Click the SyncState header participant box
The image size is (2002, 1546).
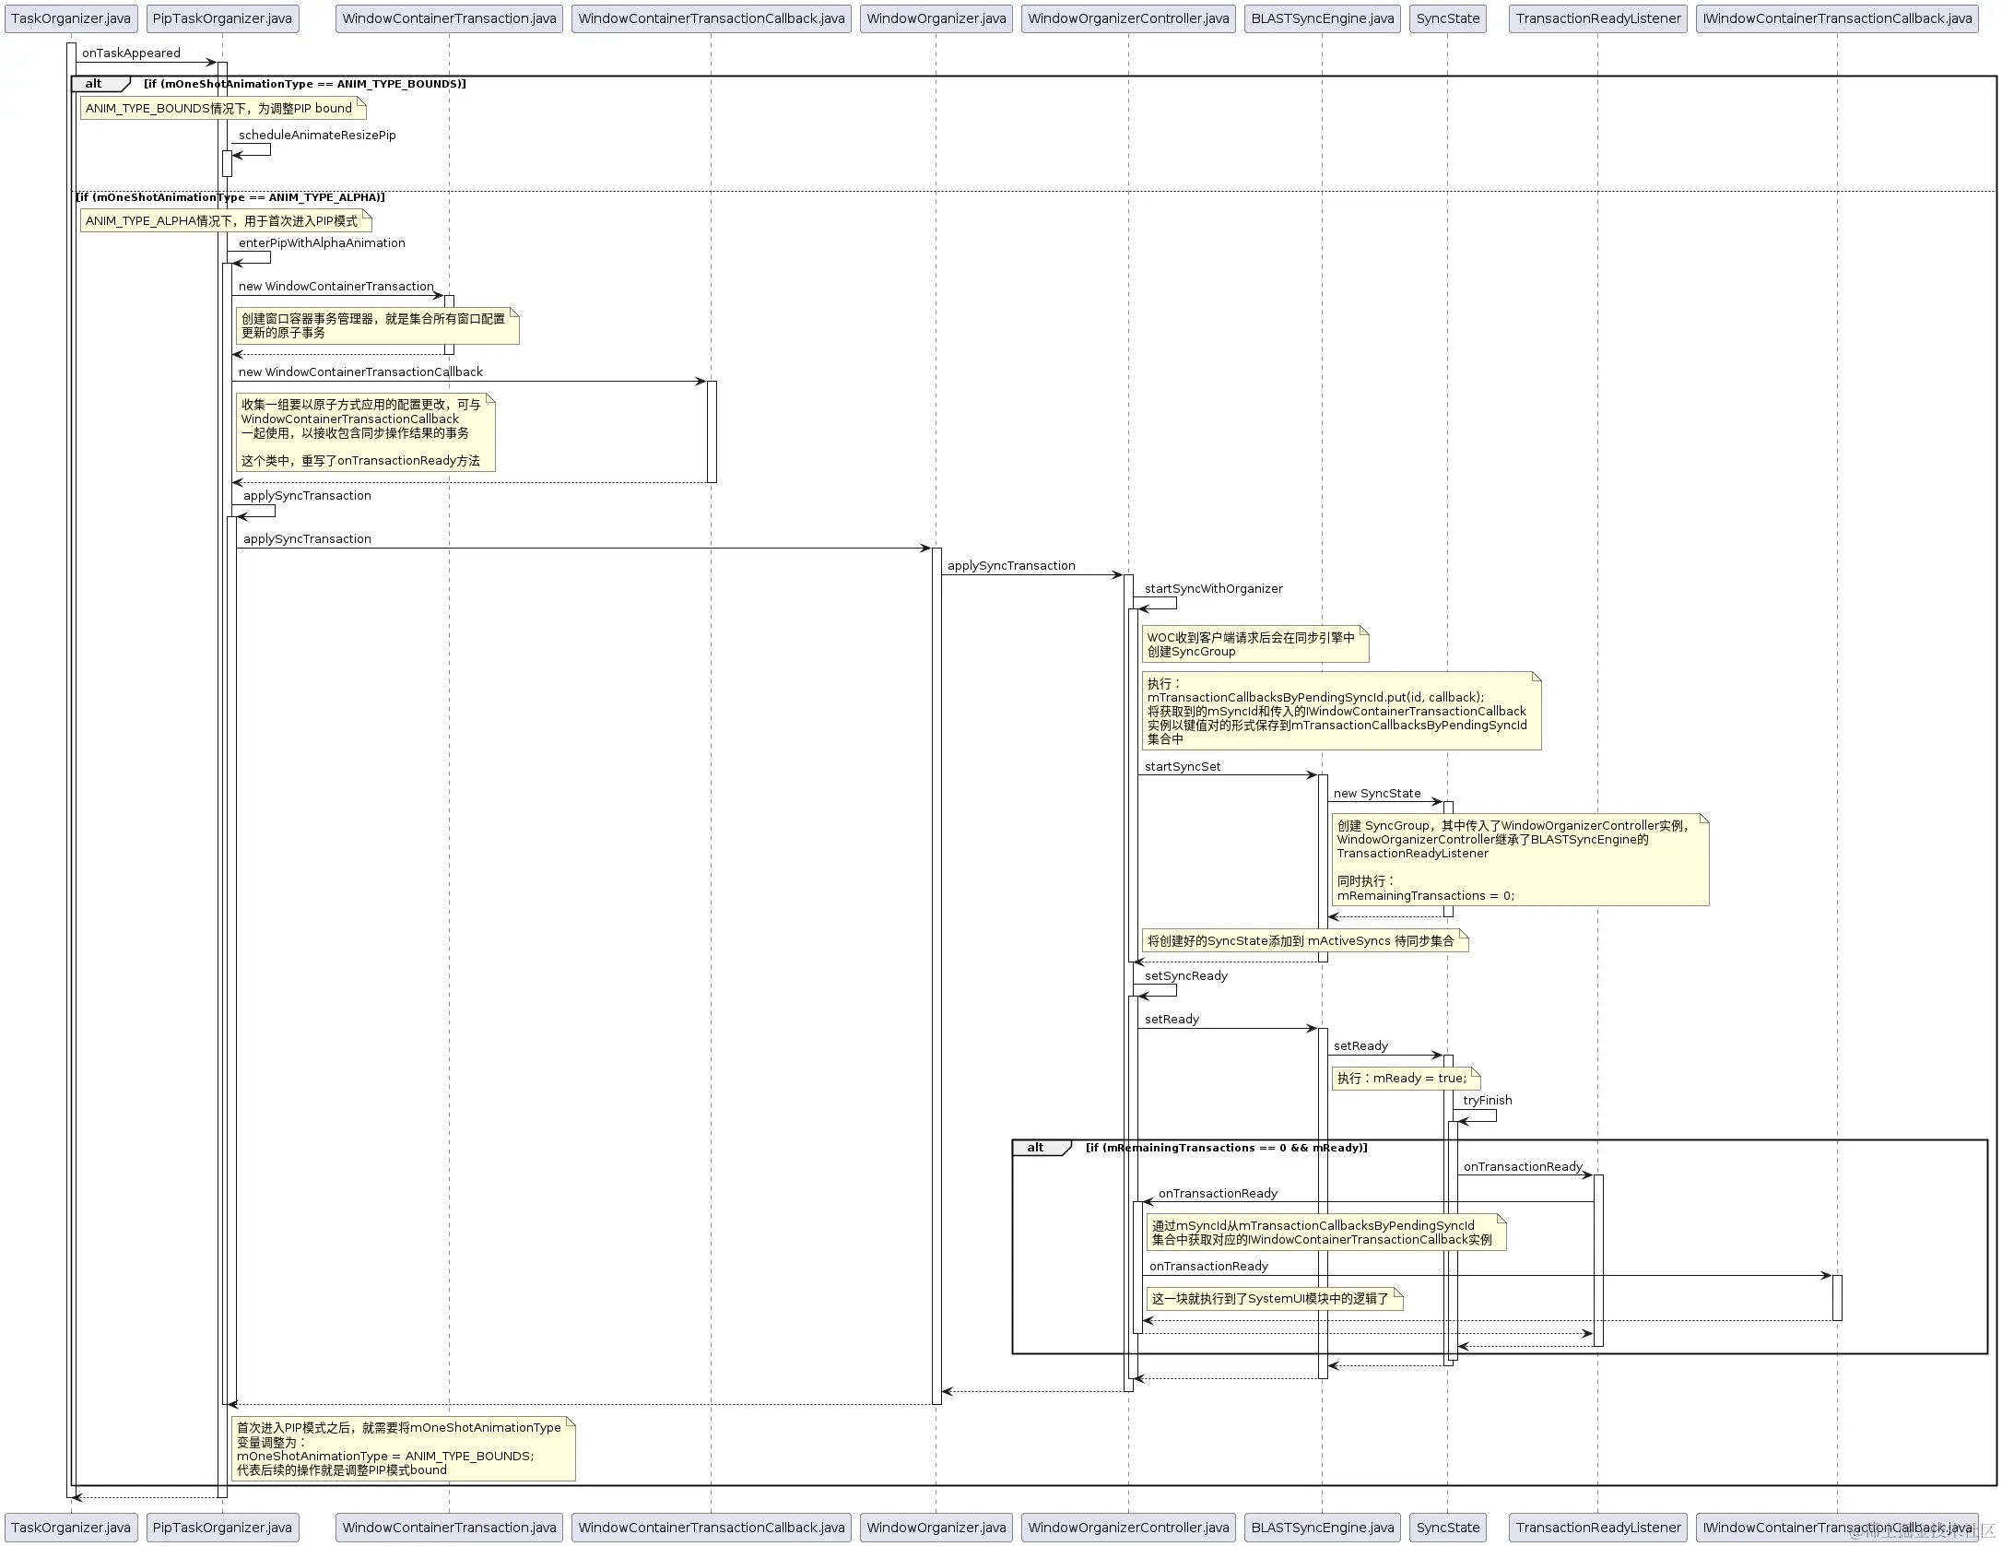click(1448, 18)
